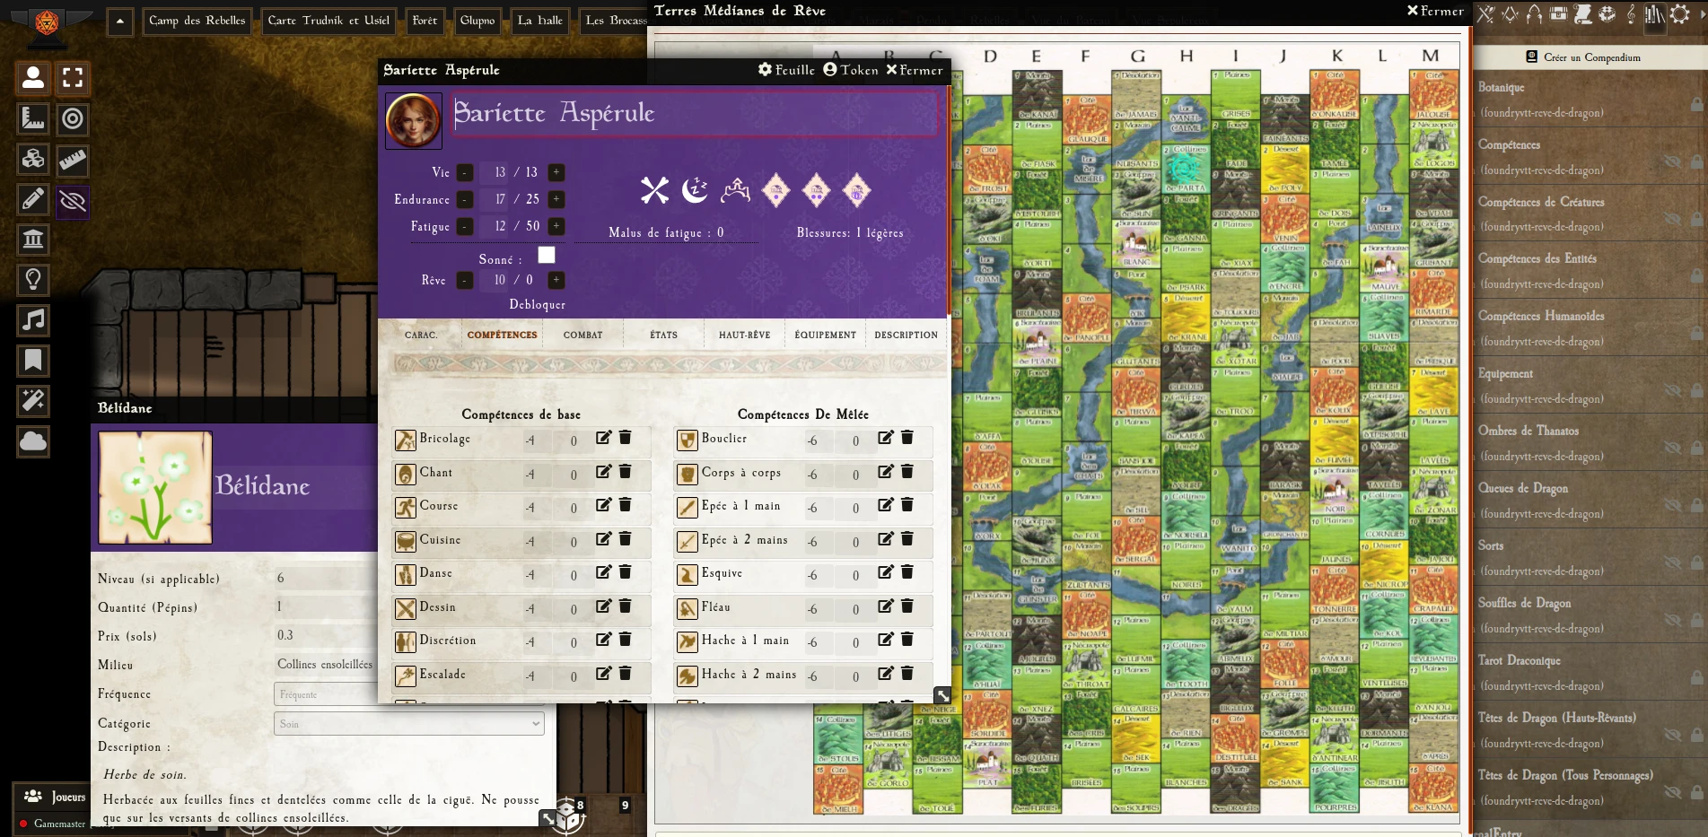Image resolution: width=1708 pixels, height=837 pixels.
Task: Decrease Rêve with the minus button
Action: click(x=465, y=280)
